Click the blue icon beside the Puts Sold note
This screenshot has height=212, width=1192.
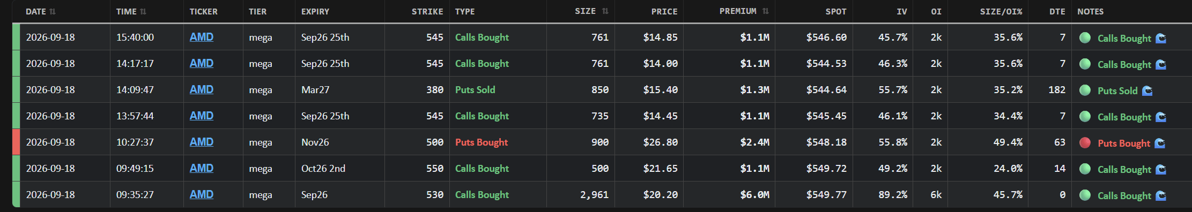point(1147,90)
